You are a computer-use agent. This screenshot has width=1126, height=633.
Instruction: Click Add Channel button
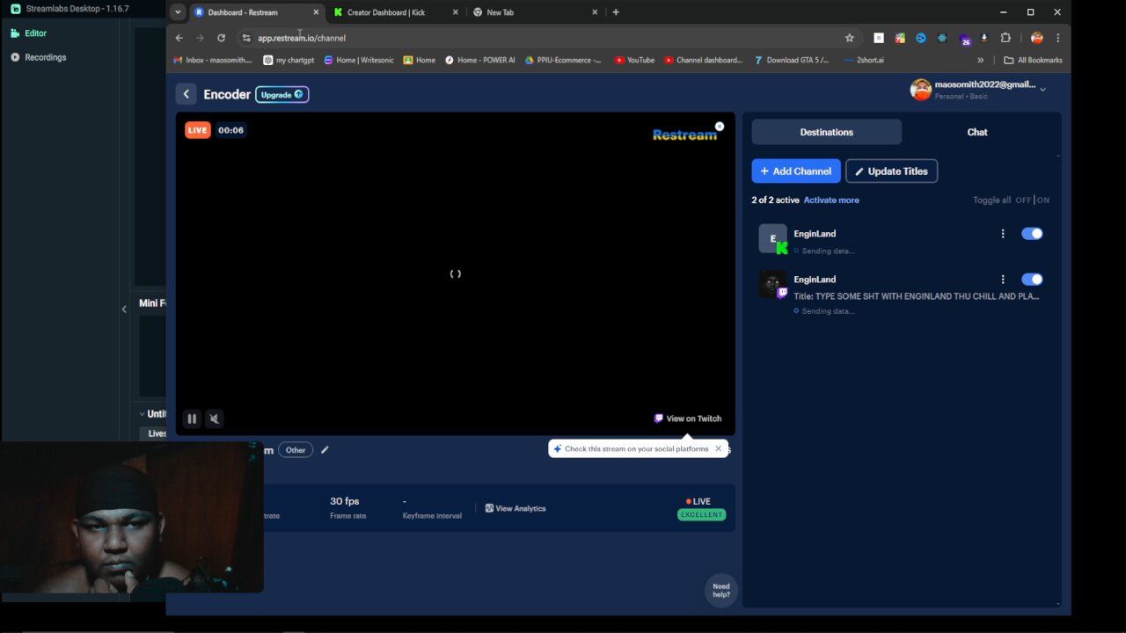[796, 171]
